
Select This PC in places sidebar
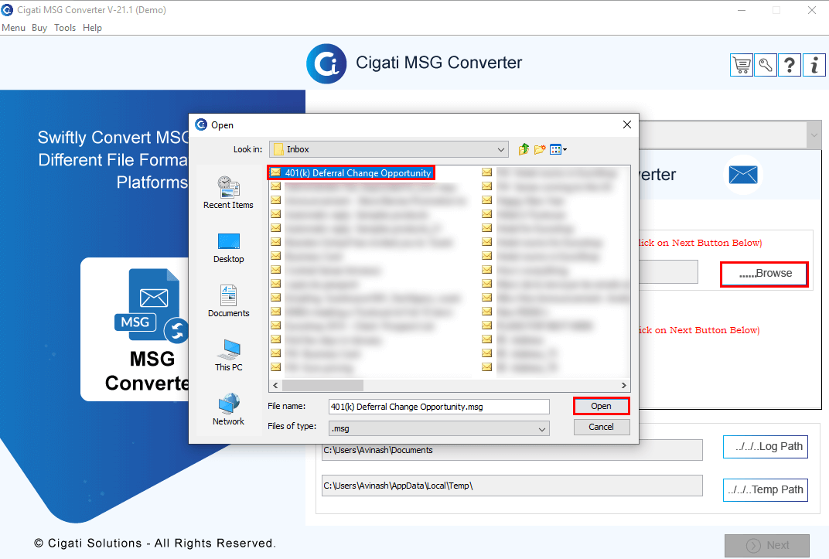[228, 356]
